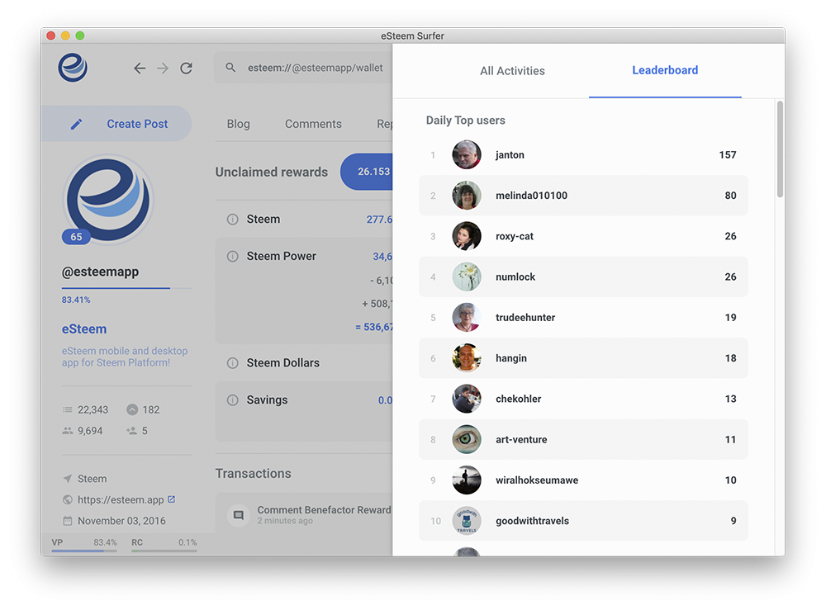Click the following icon beside 5
Viewport: 826px width, 610px height.
[131, 431]
